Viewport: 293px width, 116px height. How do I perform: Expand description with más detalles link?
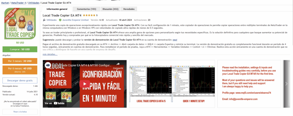click(x=50, y=54)
